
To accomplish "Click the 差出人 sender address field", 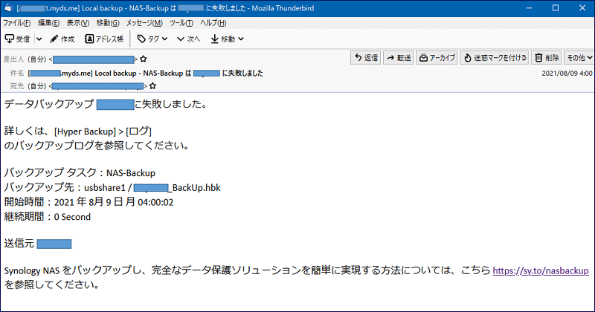I will tap(93, 59).
